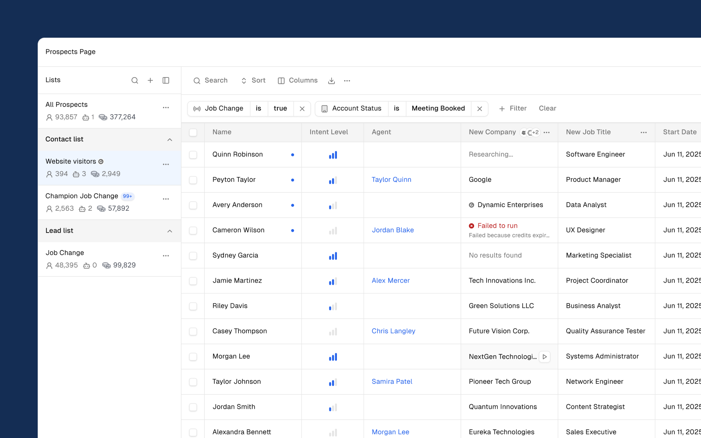Toggle select-all checkbox in table header
The width and height of the screenshot is (701, 438).
(x=193, y=132)
